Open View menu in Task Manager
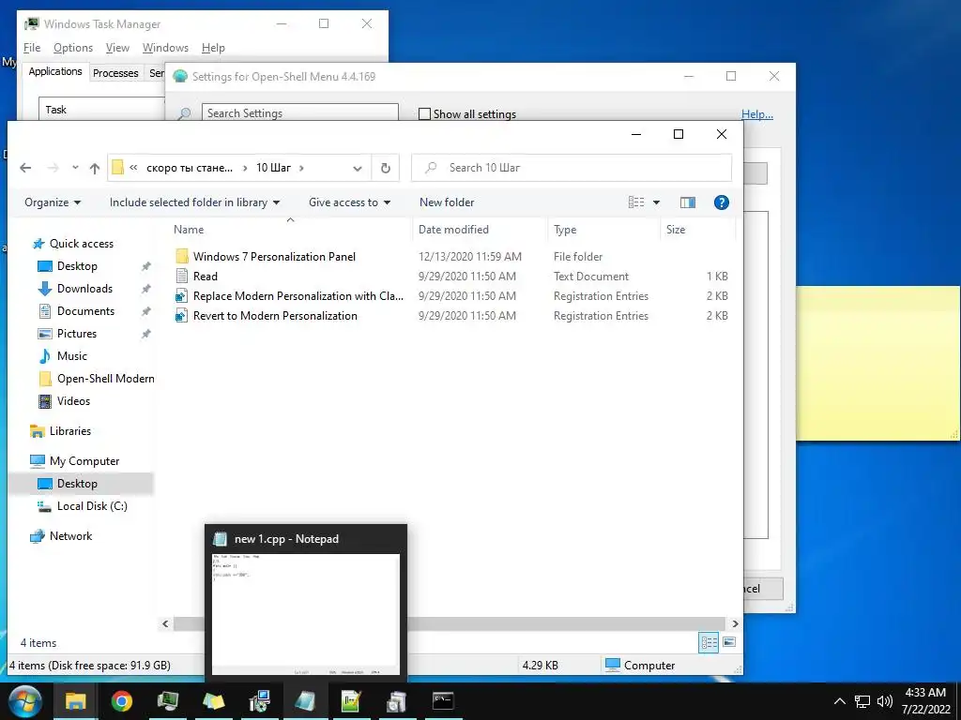 point(117,48)
